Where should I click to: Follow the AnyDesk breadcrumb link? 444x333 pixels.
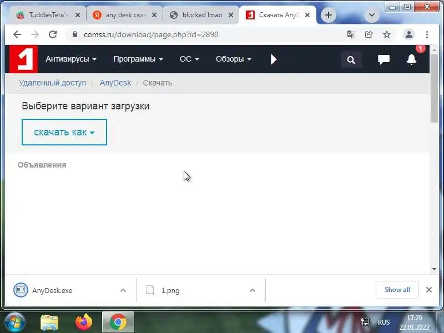(115, 83)
